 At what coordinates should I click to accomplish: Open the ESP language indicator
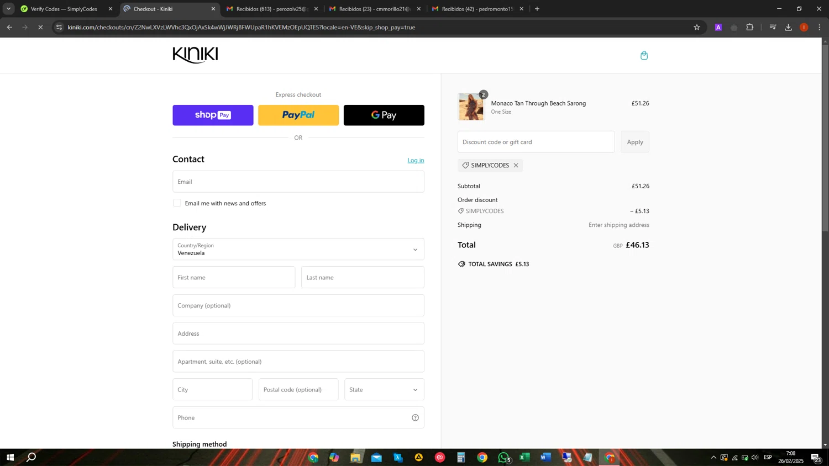(768, 457)
